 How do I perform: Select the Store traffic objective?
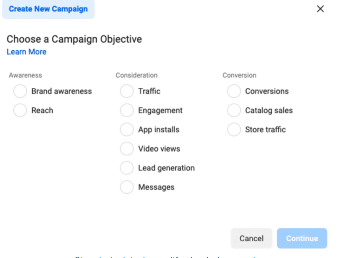pyautogui.click(x=234, y=130)
